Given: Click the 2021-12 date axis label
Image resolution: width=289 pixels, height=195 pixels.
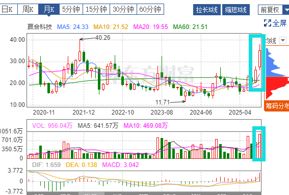Looking at the screenshot, I should pyautogui.click(x=84, y=113).
